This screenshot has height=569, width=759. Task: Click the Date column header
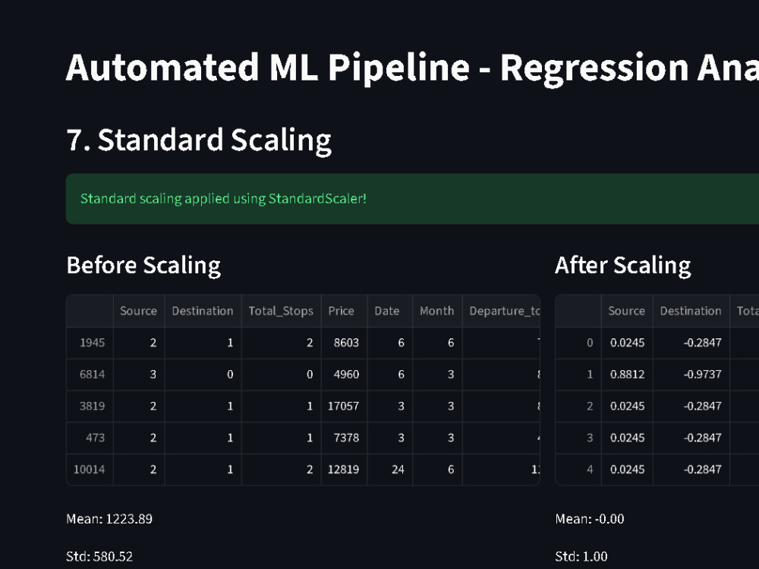point(389,311)
